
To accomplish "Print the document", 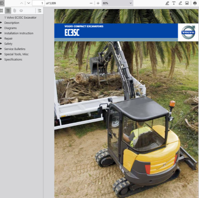I will [195, 3].
